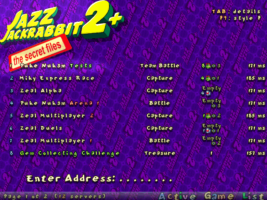Click blue player icon in Zeal Alpha row
The height and width of the screenshot is (200, 267).
pos(208,93)
